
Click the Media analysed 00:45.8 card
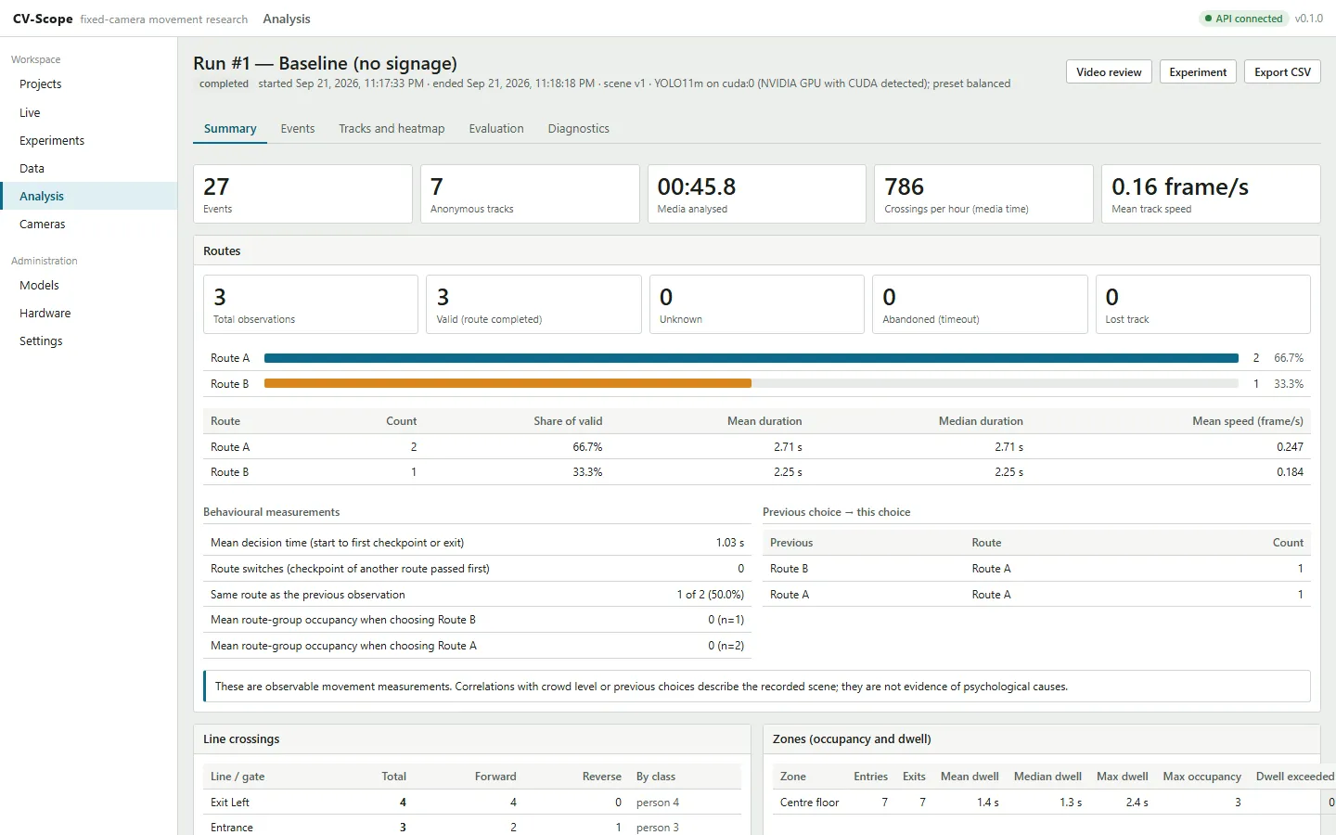click(x=756, y=194)
